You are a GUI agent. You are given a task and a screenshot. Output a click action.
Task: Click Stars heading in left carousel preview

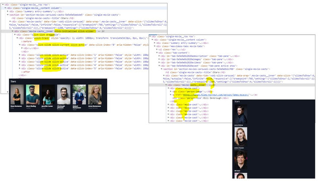click(13, 81)
